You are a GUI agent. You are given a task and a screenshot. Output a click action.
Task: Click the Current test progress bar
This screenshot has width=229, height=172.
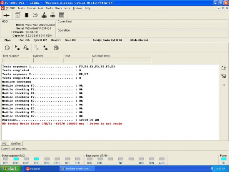pos(114,152)
